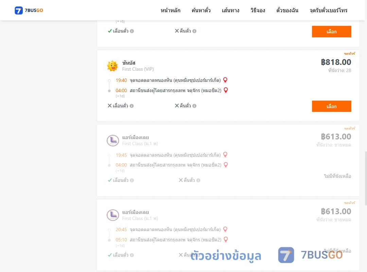Click info icon beside Sunbus คืนตั๋ว
The height and width of the screenshot is (272, 367).
(194, 106)
